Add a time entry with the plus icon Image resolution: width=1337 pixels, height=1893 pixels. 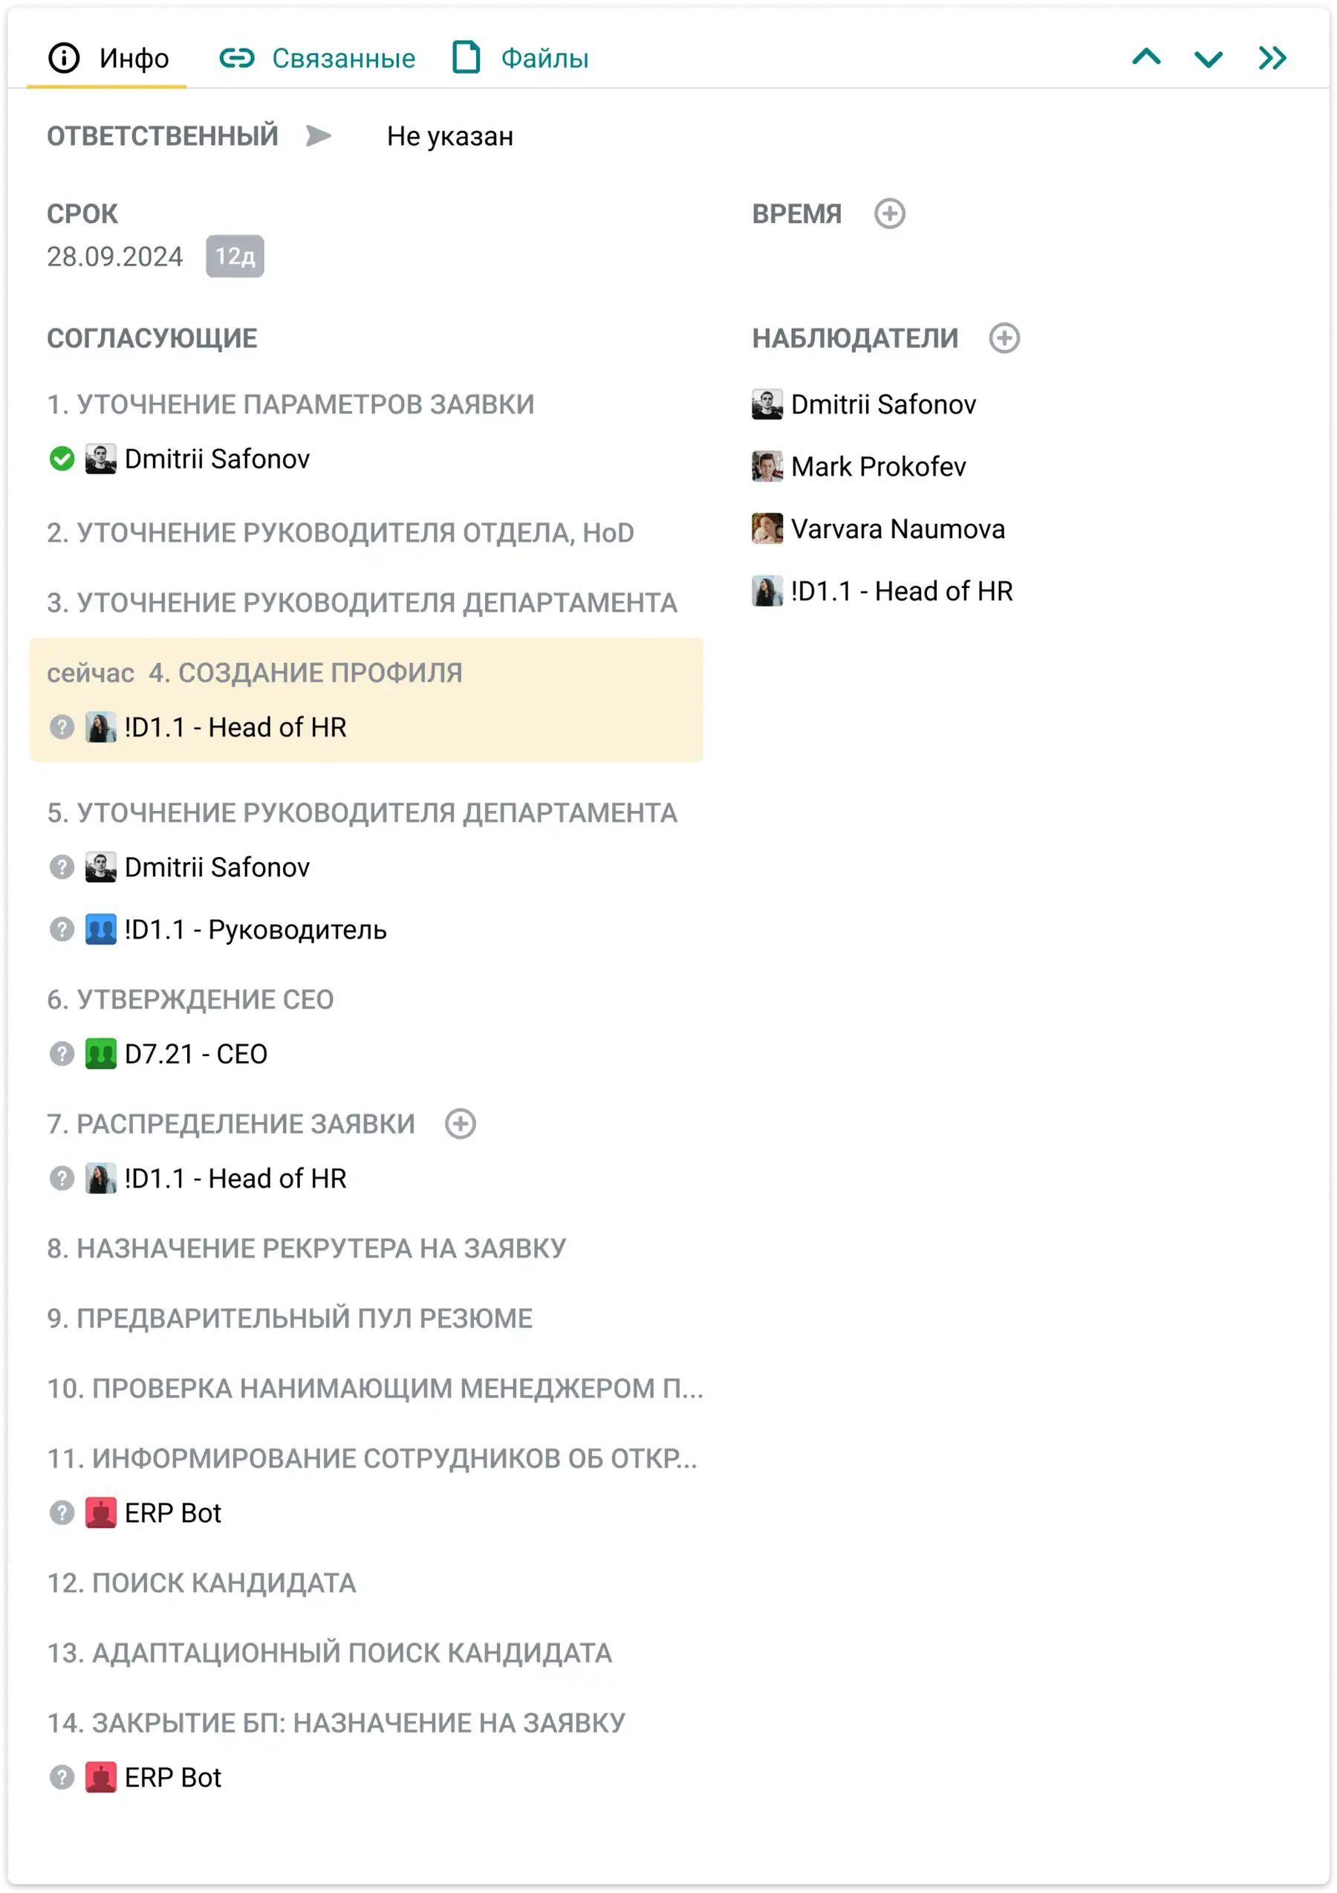click(889, 213)
